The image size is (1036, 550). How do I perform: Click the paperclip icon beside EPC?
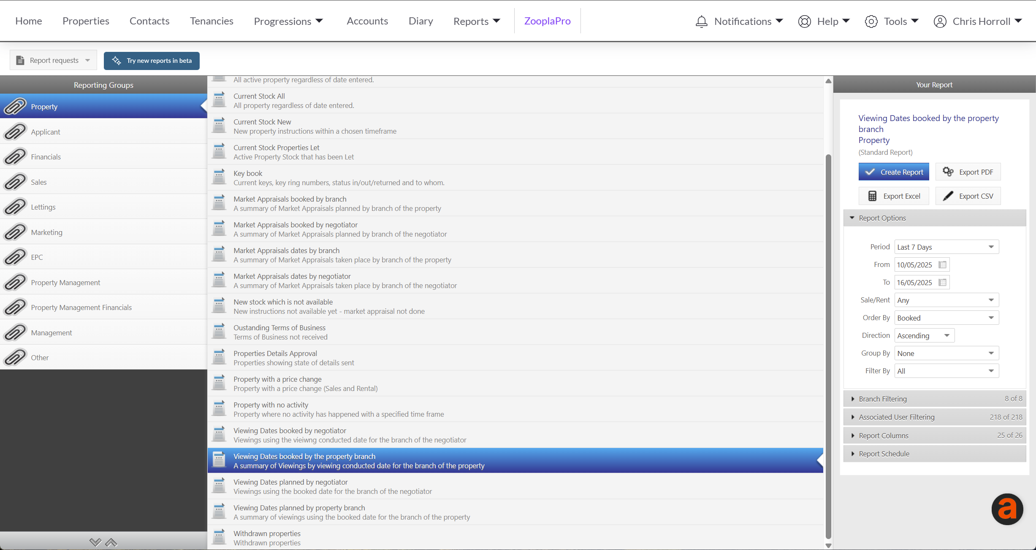click(15, 257)
